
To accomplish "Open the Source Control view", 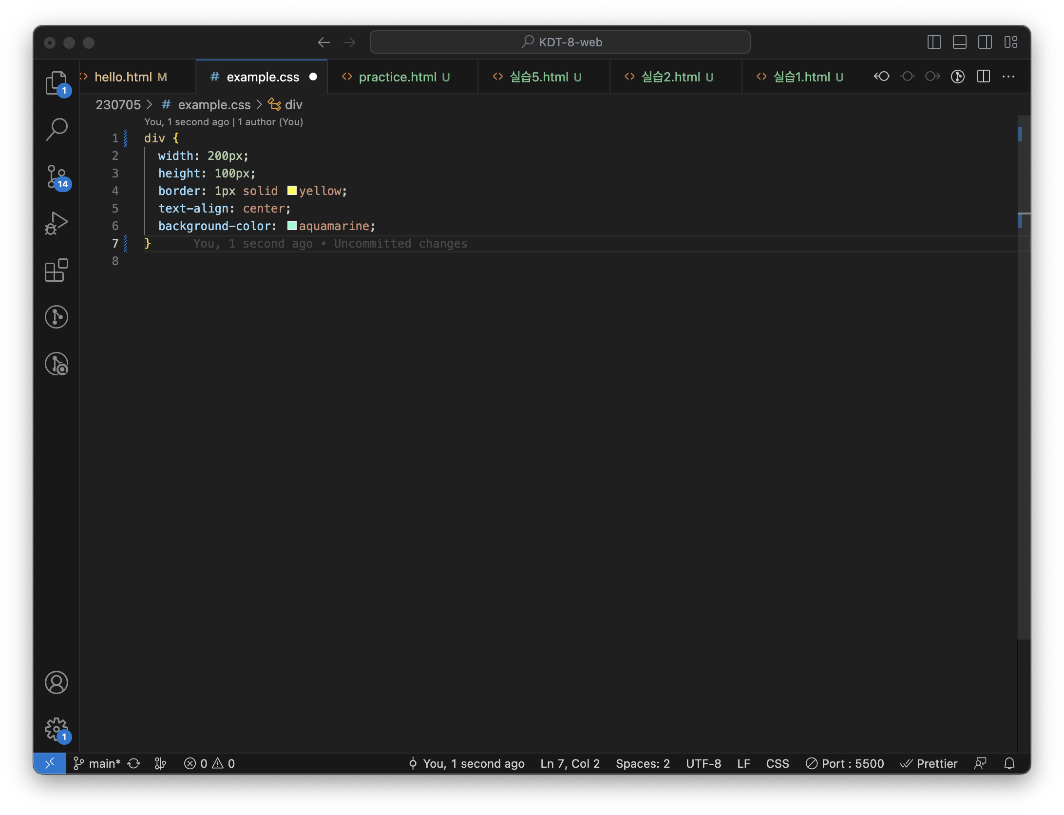I will 57,176.
